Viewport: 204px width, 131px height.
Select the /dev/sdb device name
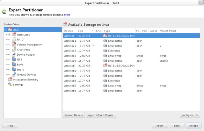point(69,66)
